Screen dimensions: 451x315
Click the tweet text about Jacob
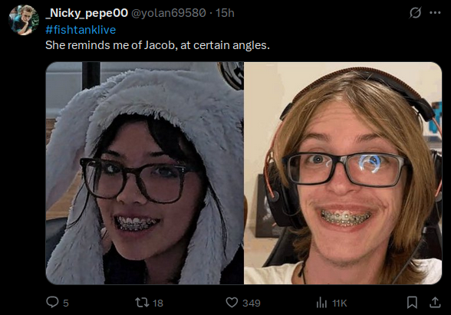tap(158, 45)
